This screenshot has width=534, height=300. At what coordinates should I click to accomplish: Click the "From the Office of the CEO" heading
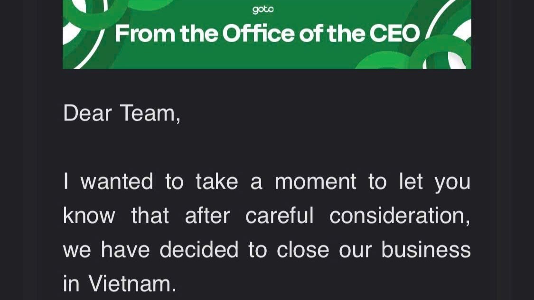pos(267,34)
